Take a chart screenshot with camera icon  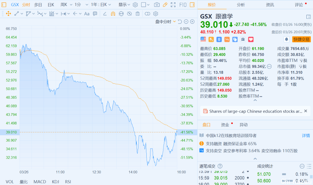click(157, 5)
